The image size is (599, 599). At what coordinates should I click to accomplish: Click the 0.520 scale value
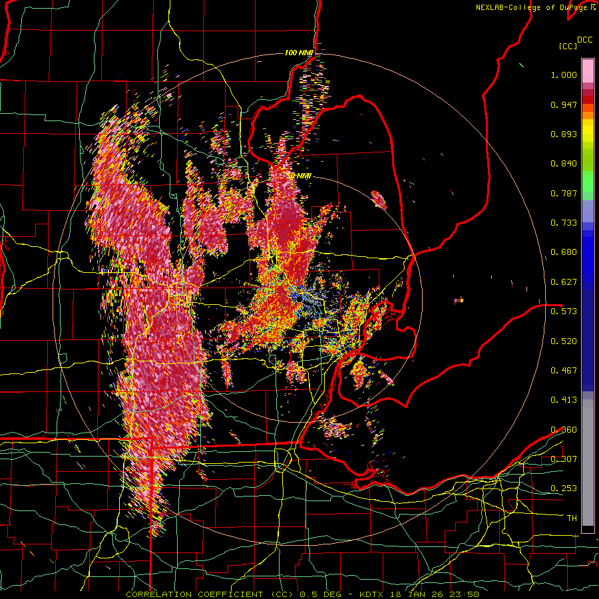pyautogui.click(x=564, y=341)
